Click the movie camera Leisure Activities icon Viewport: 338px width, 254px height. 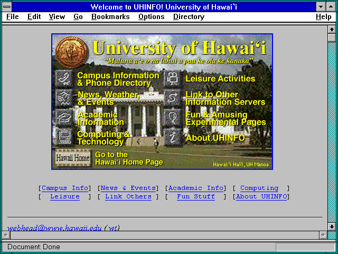(x=172, y=79)
